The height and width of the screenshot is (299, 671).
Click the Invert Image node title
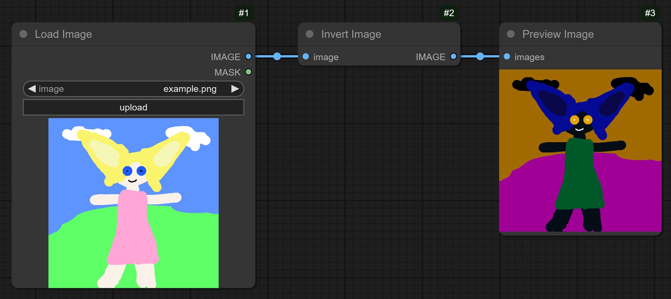pyautogui.click(x=351, y=34)
